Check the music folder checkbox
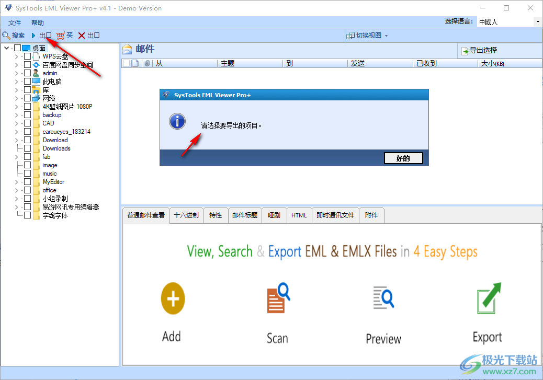This screenshot has width=543, height=380. click(27, 174)
